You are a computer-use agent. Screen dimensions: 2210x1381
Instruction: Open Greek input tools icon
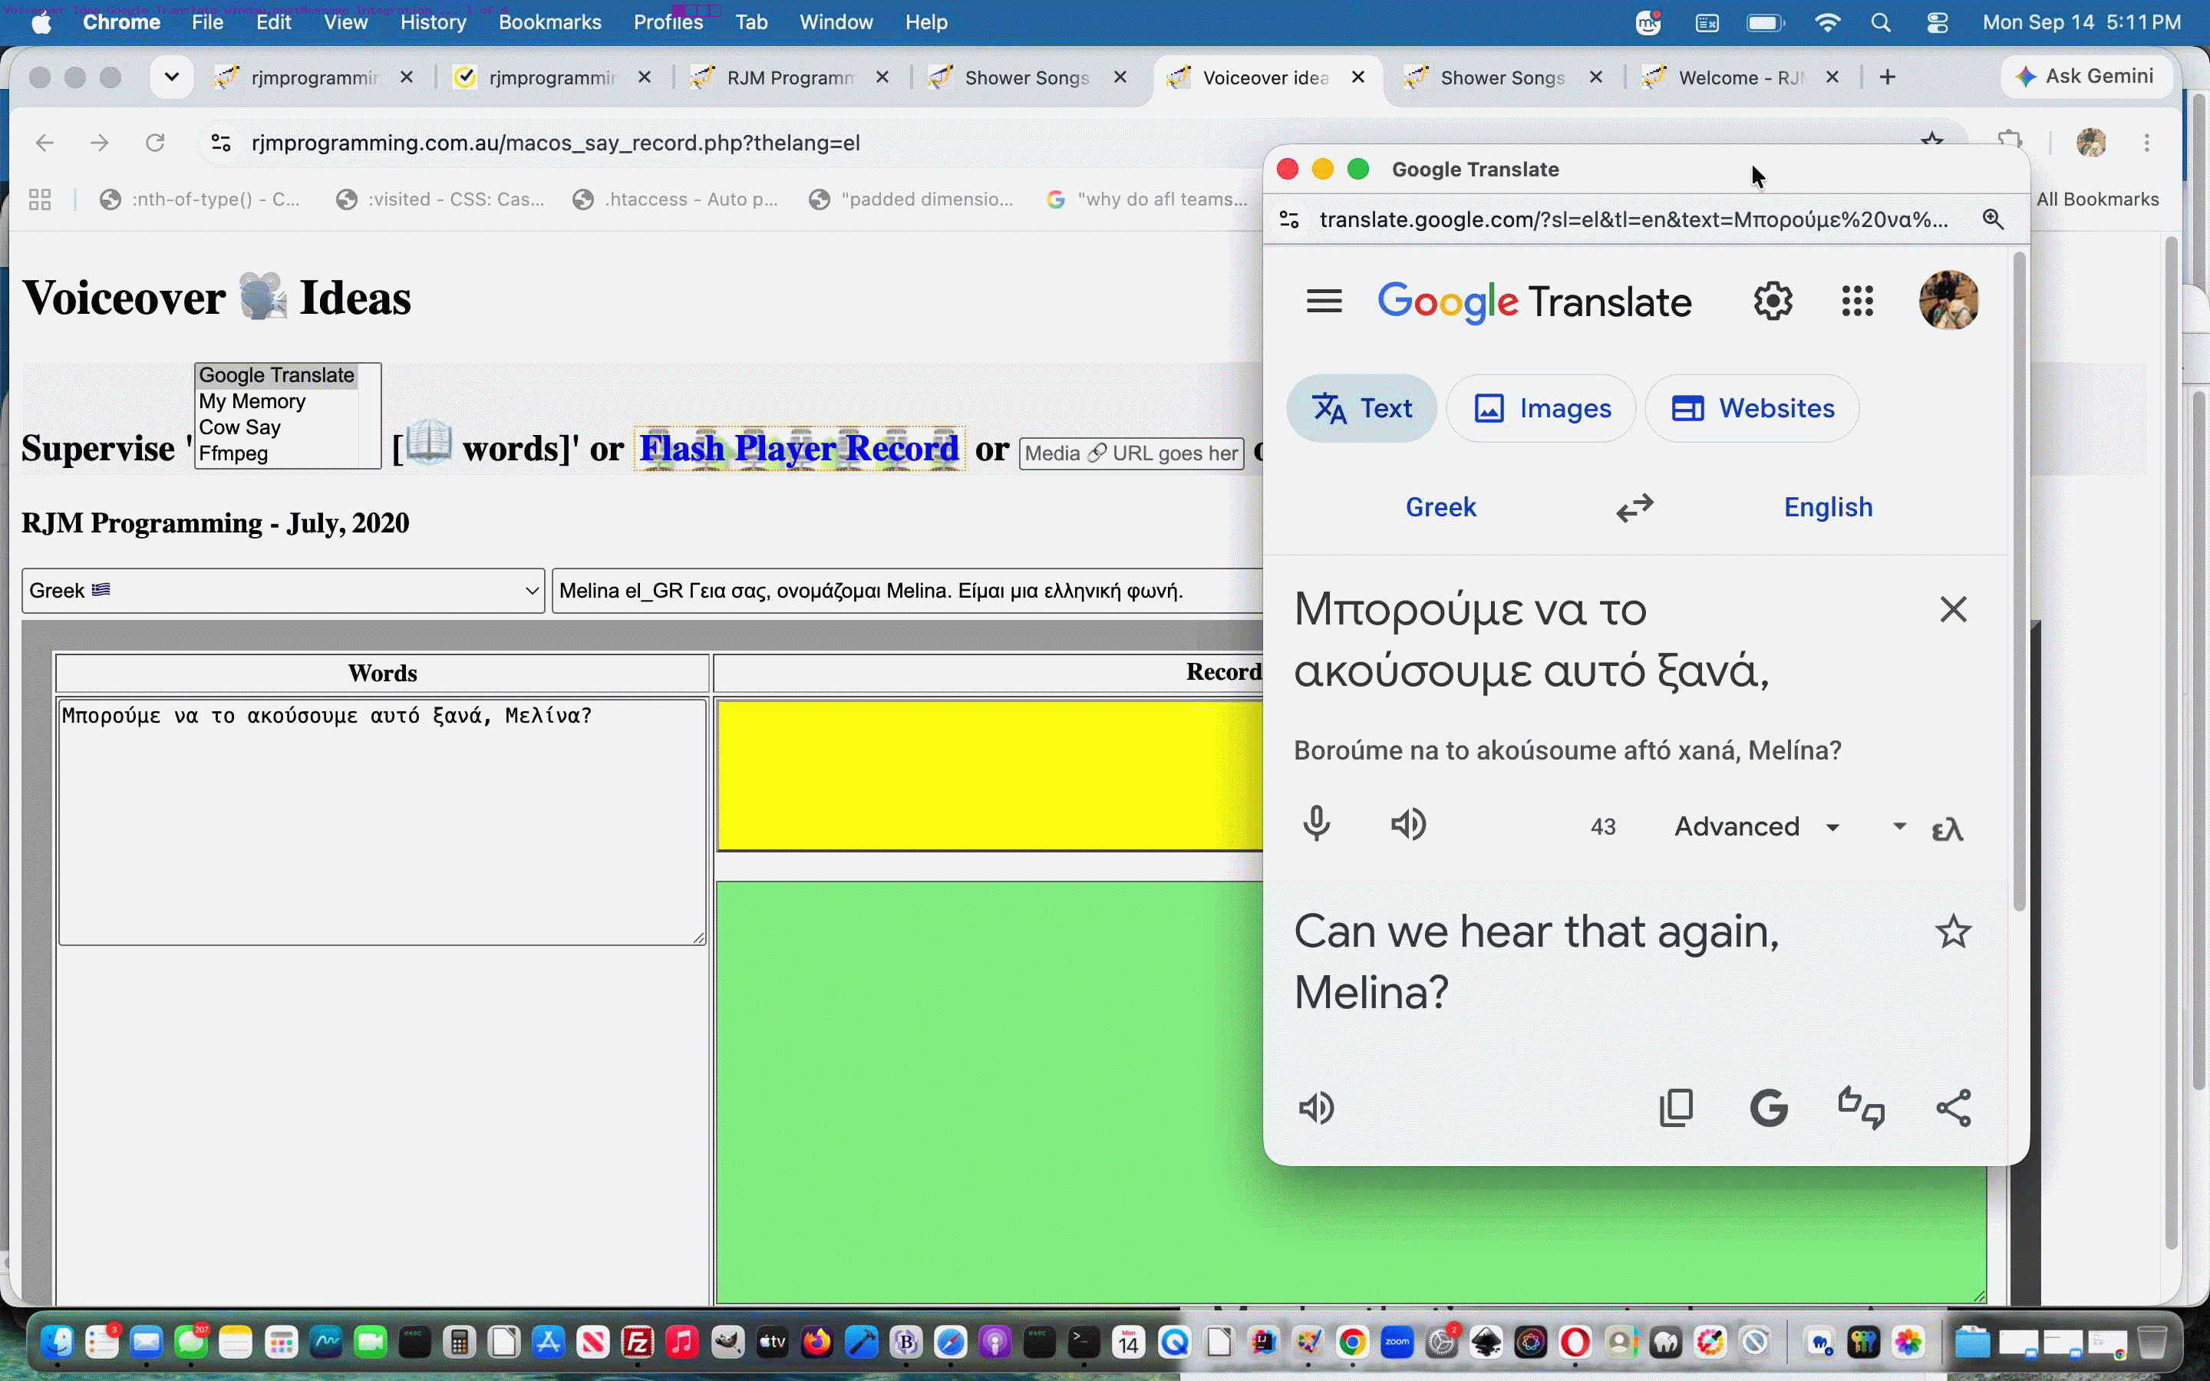coord(1947,829)
